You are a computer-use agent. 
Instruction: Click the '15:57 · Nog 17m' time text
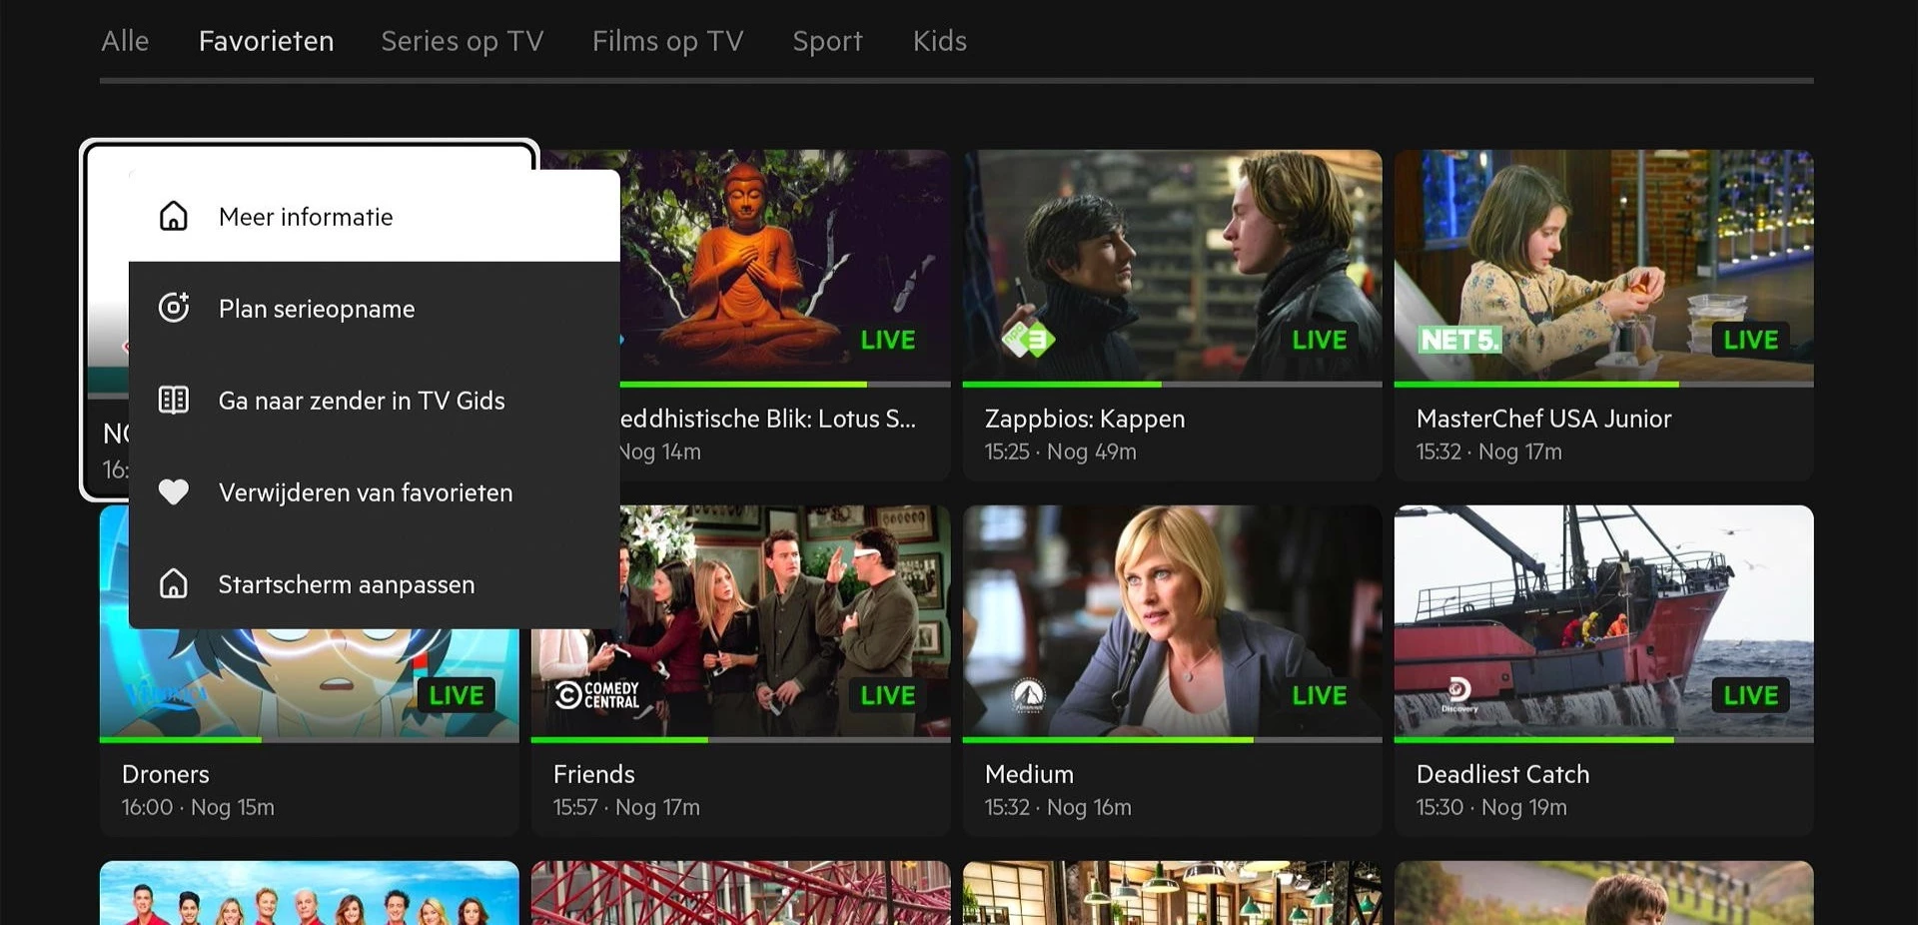coord(626,807)
